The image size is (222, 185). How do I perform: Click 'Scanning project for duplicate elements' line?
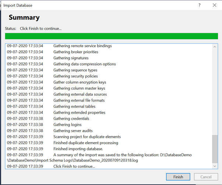click(x=87, y=137)
